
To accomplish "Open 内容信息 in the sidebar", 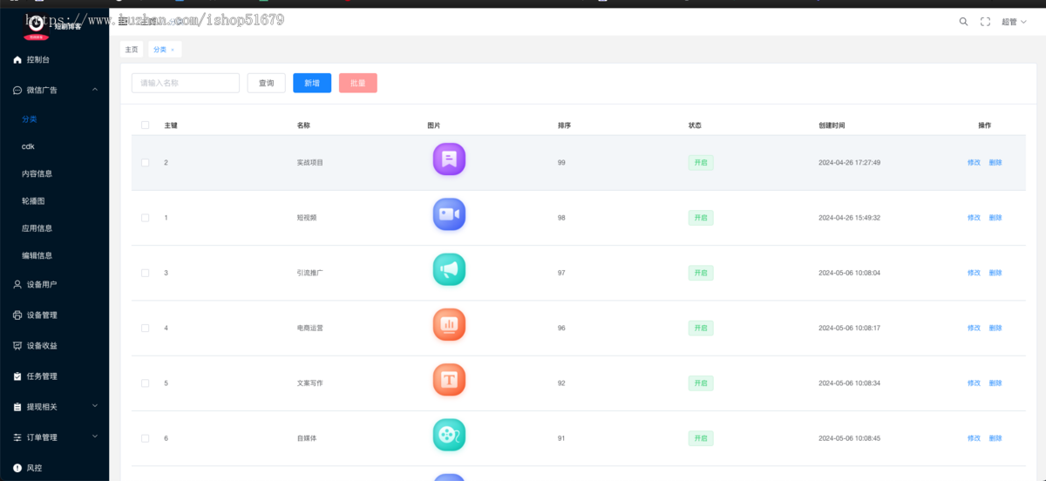I will (x=37, y=173).
